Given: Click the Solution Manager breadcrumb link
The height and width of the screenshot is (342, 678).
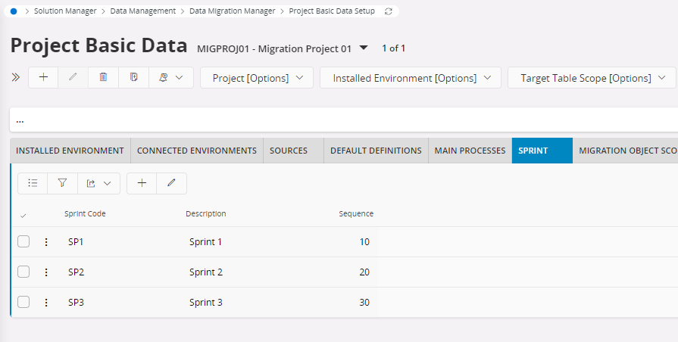Looking at the screenshot, I should [x=65, y=11].
